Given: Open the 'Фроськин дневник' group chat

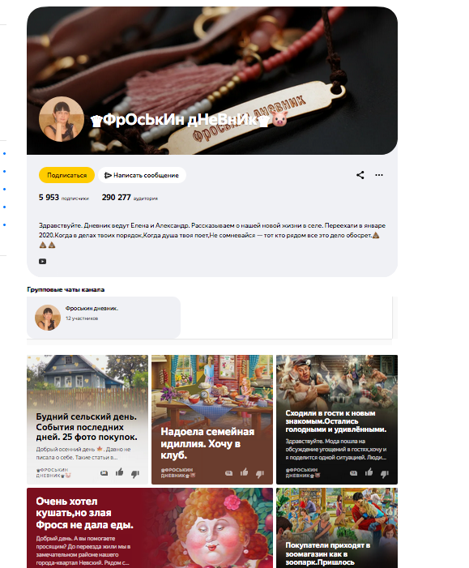Looking at the screenshot, I should tap(104, 318).
